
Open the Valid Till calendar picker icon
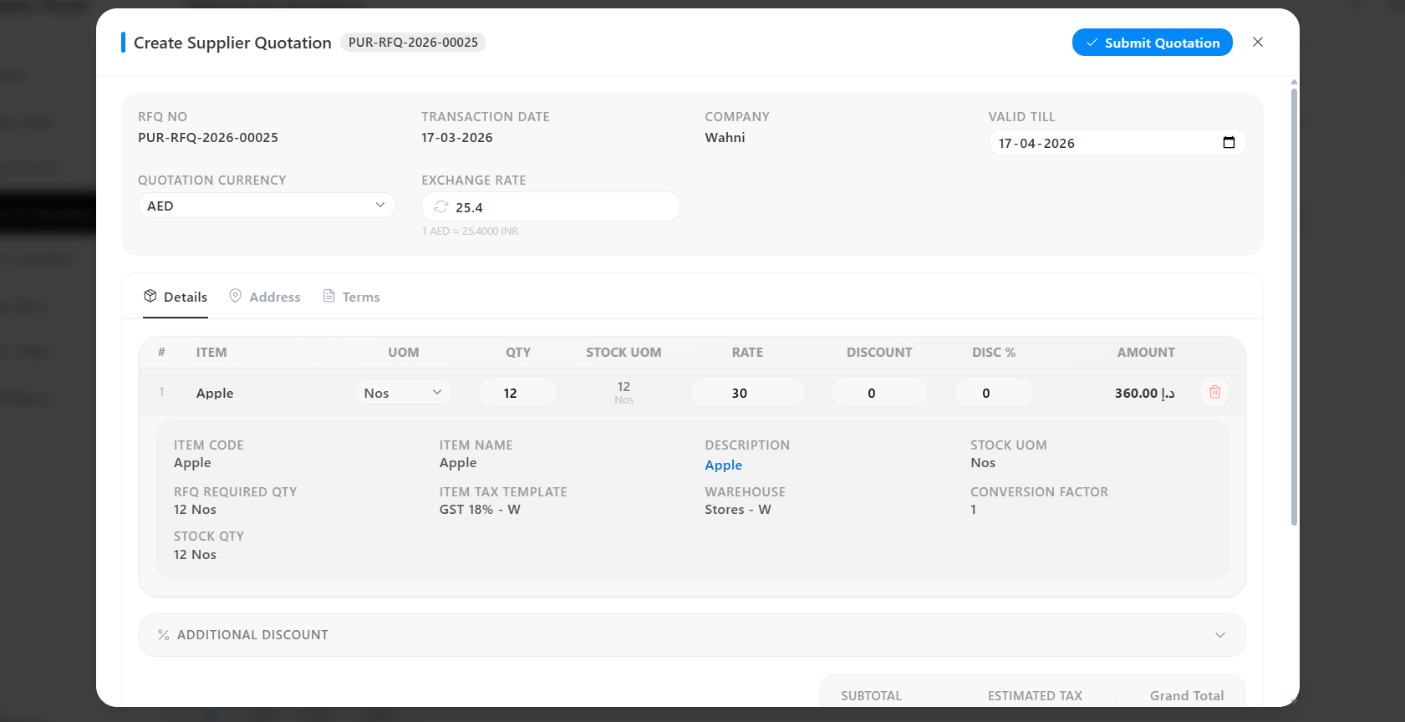(1229, 143)
